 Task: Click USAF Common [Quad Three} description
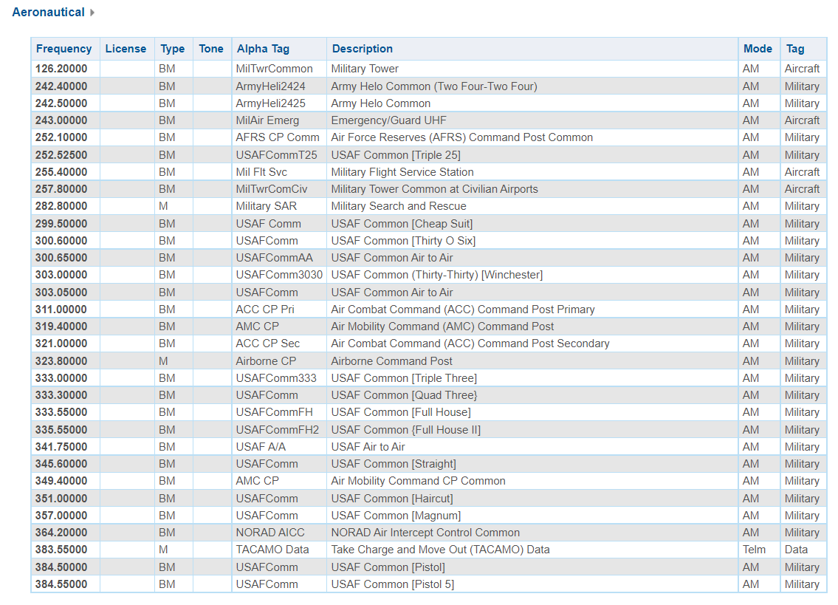click(404, 395)
